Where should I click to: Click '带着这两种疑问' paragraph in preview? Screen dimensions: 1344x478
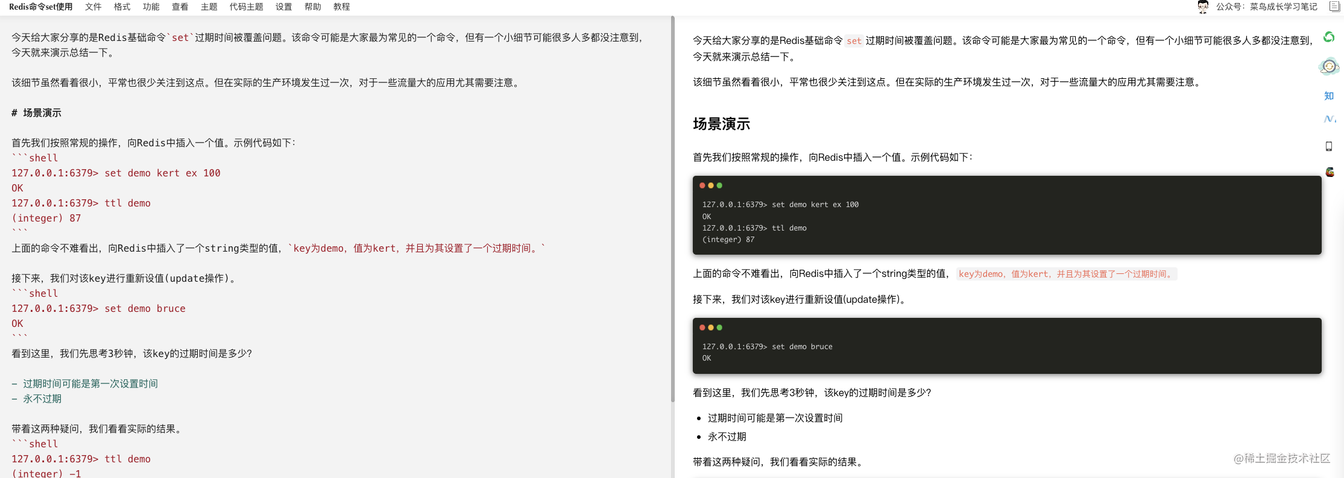click(780, 462)
